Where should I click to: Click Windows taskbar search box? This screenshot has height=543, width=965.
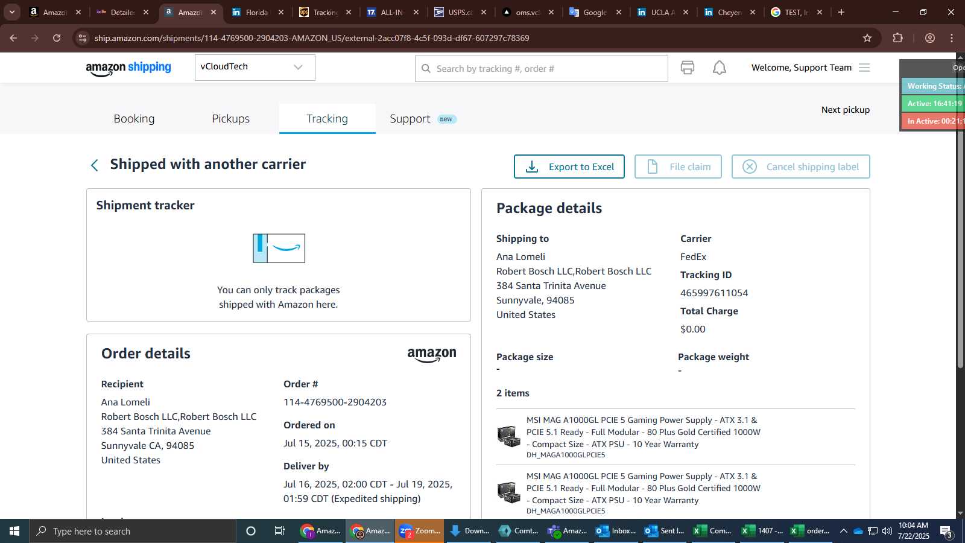[x=133, y=531]
